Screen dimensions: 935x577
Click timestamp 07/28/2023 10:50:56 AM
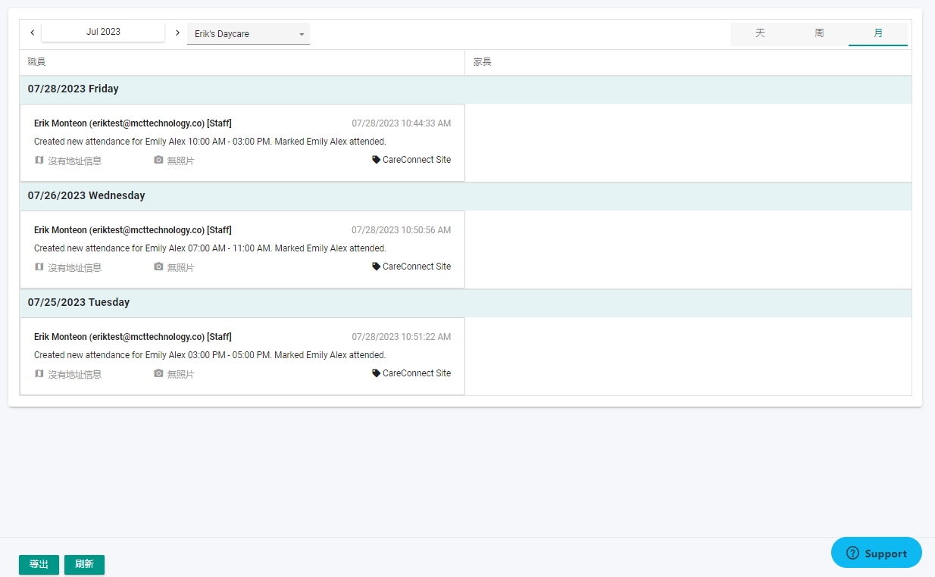point(401,230)
